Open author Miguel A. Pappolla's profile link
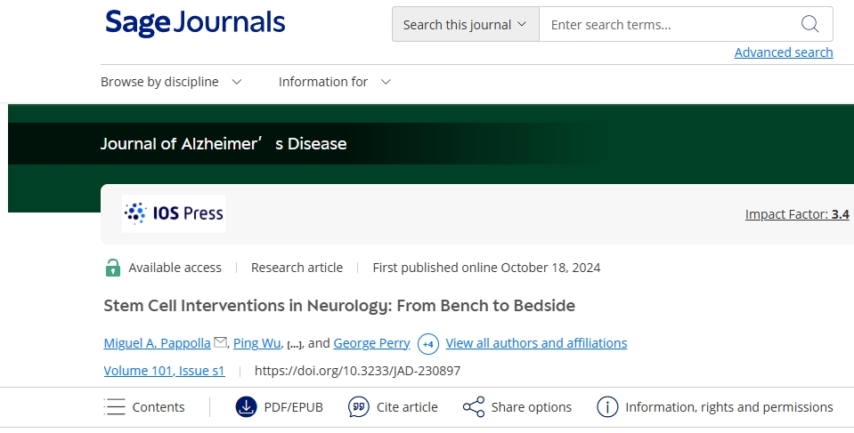This screenshot has height=433, width=854. [157, 343]
